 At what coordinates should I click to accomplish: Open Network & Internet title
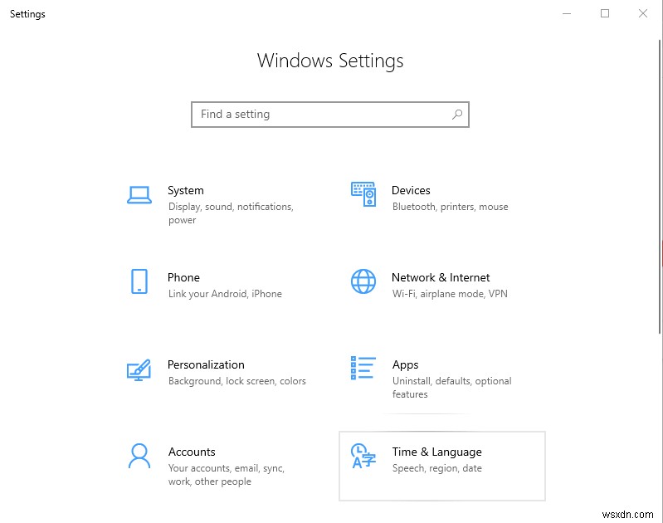pos(441,277)
